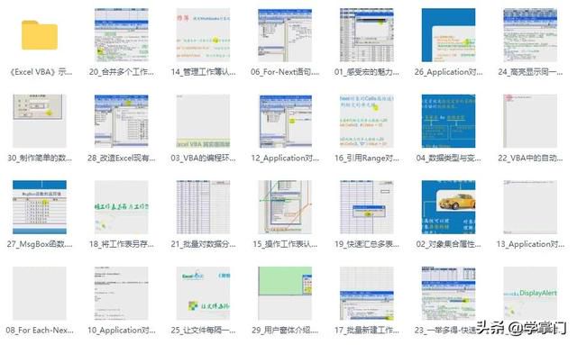Open the 16_引用Range对 video thumbnail
The image size is (577, 345).
[367, 121]
